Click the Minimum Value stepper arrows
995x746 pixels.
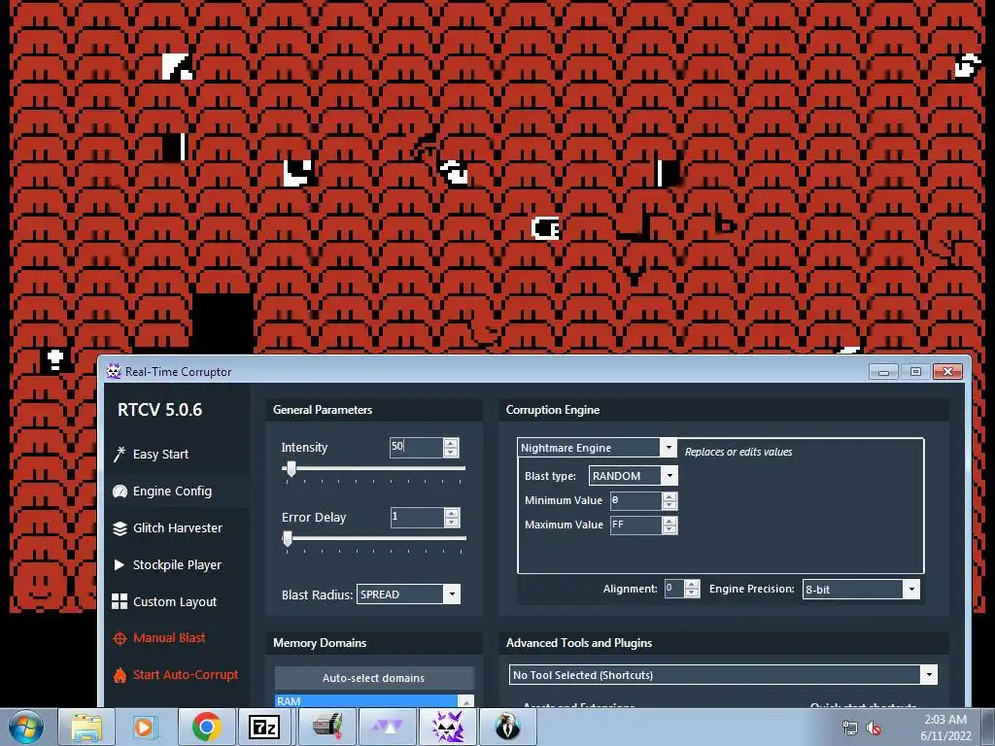[669, 500]
